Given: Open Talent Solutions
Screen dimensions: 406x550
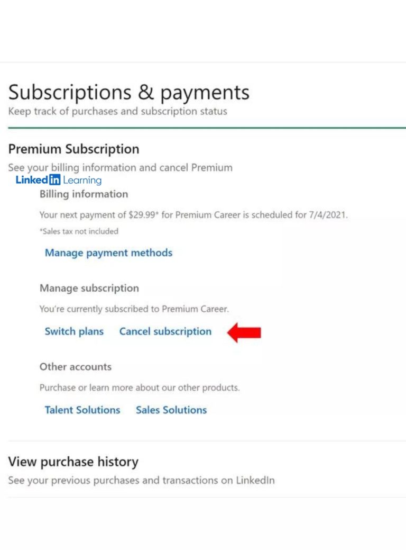Looking at the screenshot, I should pyautogui.click(x=82, y=410).
